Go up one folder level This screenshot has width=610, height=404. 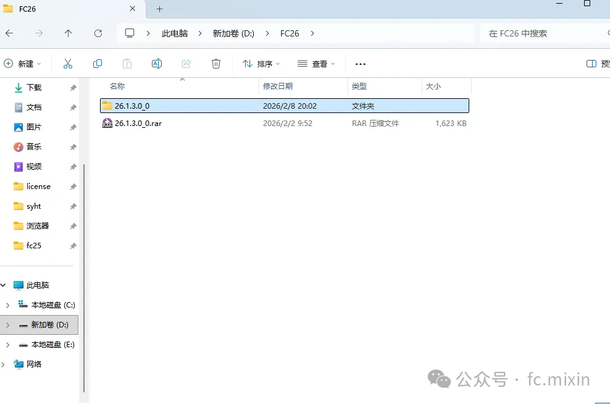pos(68,33)
